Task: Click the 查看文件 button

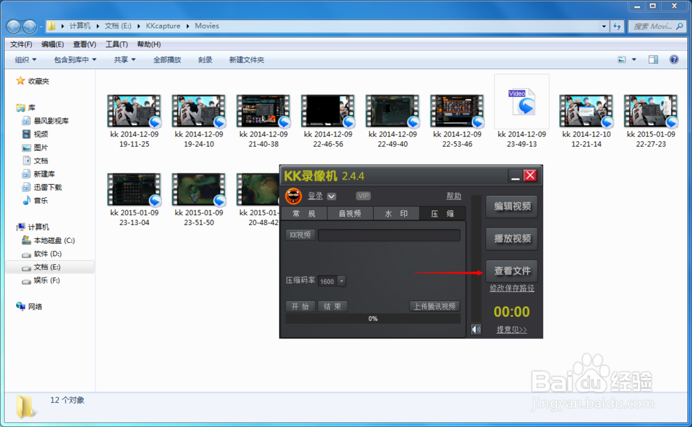Action: (512, 271)
